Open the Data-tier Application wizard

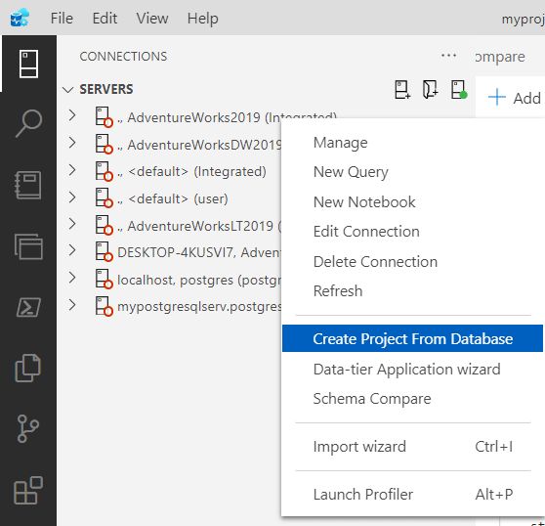(x=412, y=370)
